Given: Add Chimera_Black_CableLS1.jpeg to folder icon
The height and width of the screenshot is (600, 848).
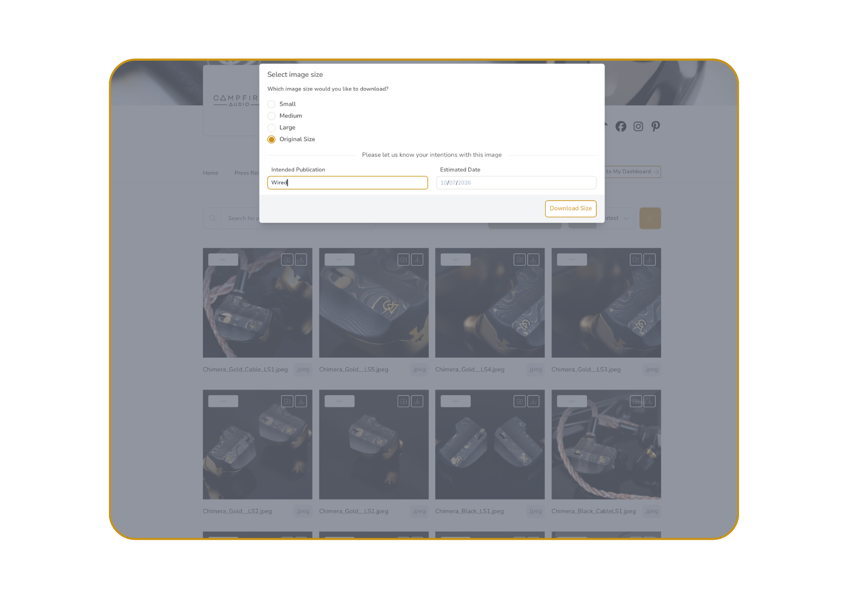Looking at the screenshot, I should pos(636,401).
